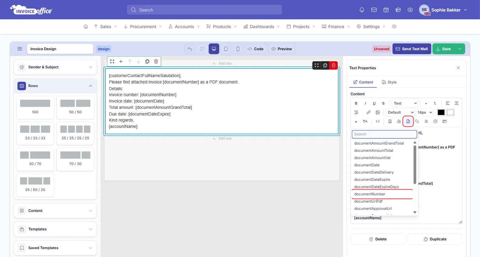Apply underline formatting
This screenshot has width=480, height=257.
click(x=374, y=103)
